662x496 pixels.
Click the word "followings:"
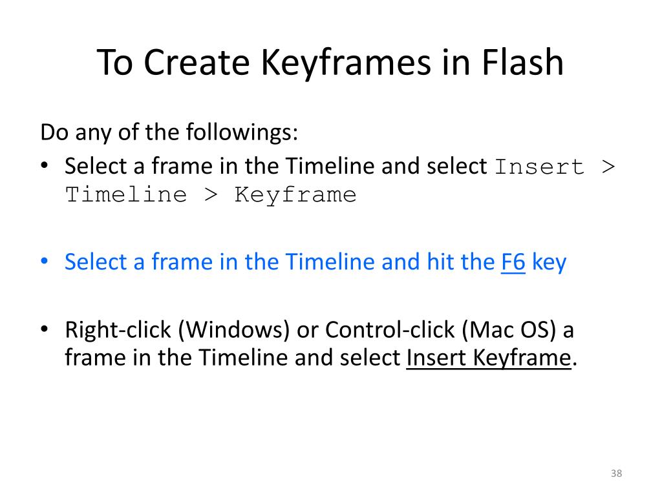coord(242,133)
